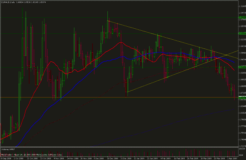Click the 1 Apr 2009 date label

(x=232, y=158)
